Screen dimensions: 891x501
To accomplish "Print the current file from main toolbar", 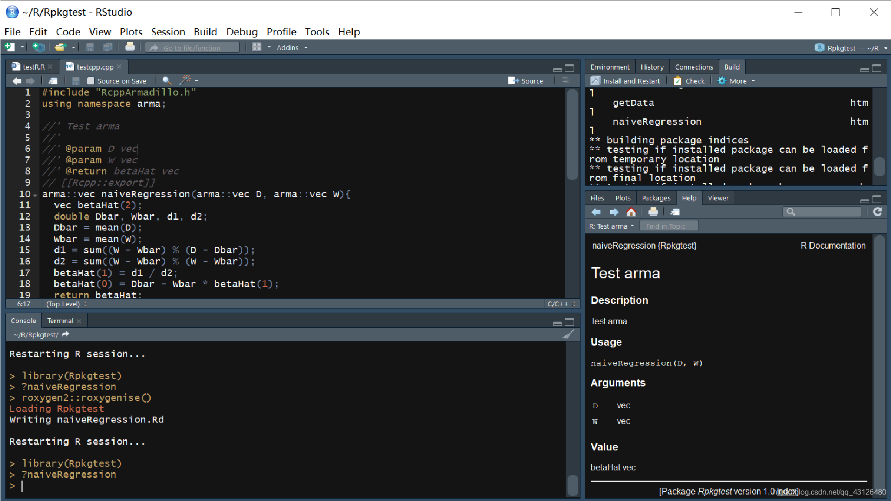I will pyautogui.click(x=130, y=47).
